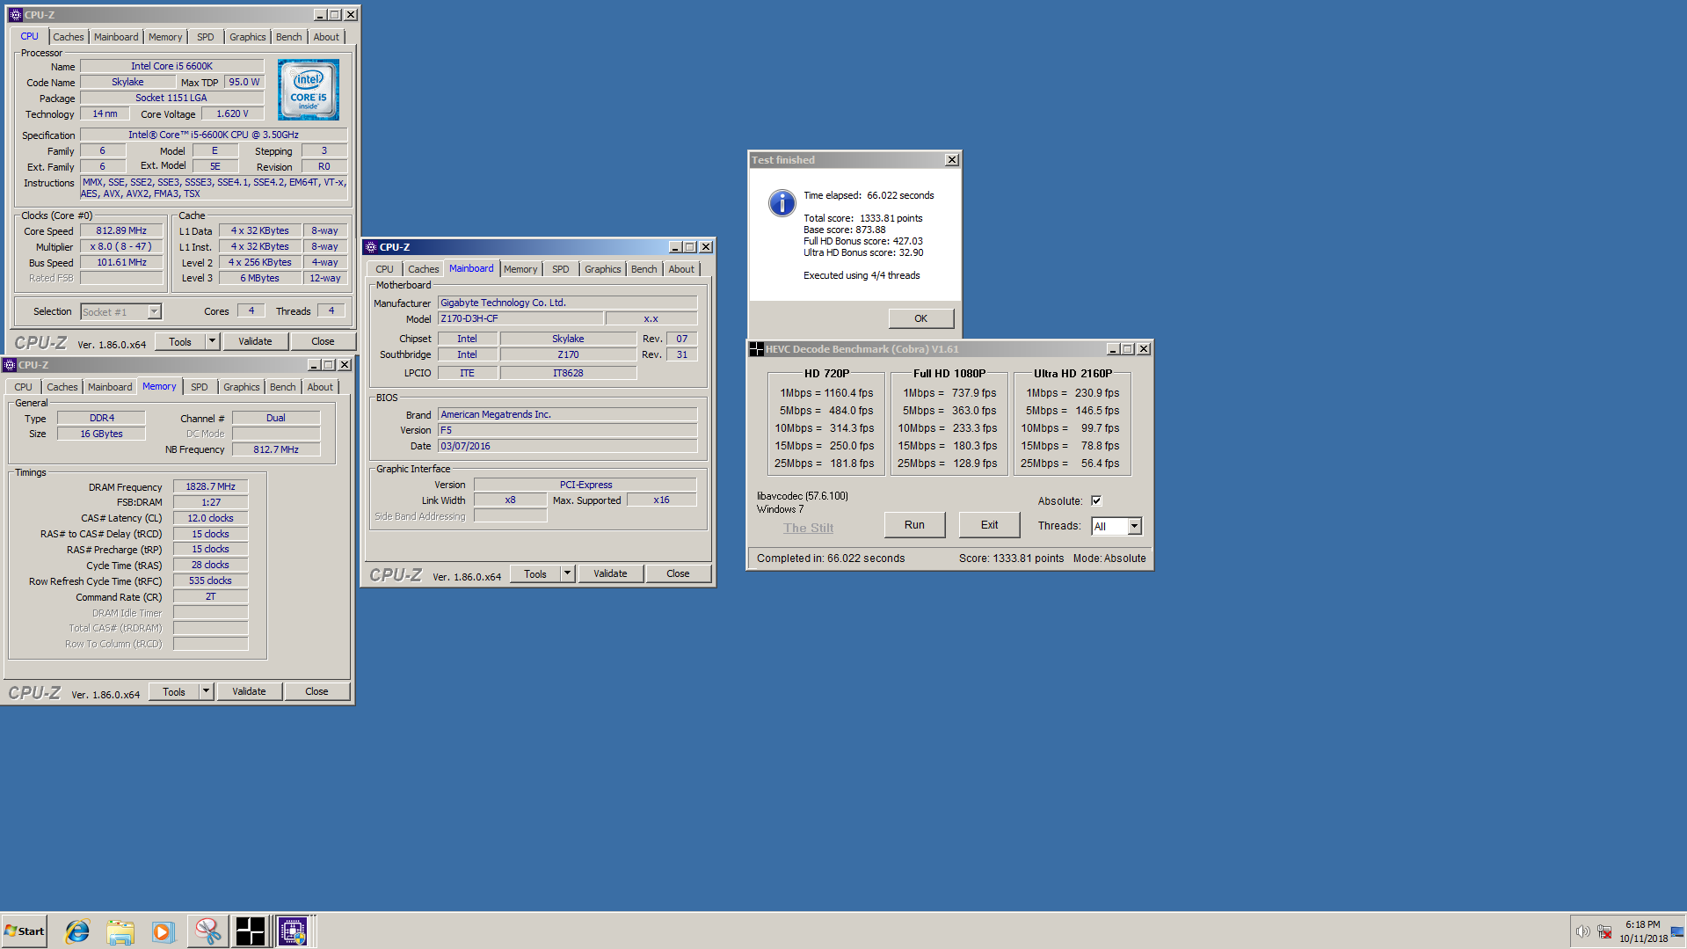Click the Core Voltage value 1.620 V
The width and height of the screenshot is (1687, 949).
232,113
